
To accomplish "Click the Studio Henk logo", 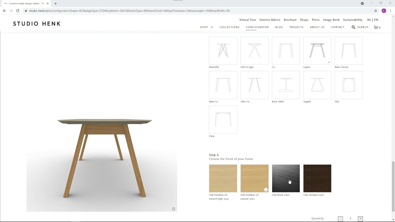I will 37,24.
